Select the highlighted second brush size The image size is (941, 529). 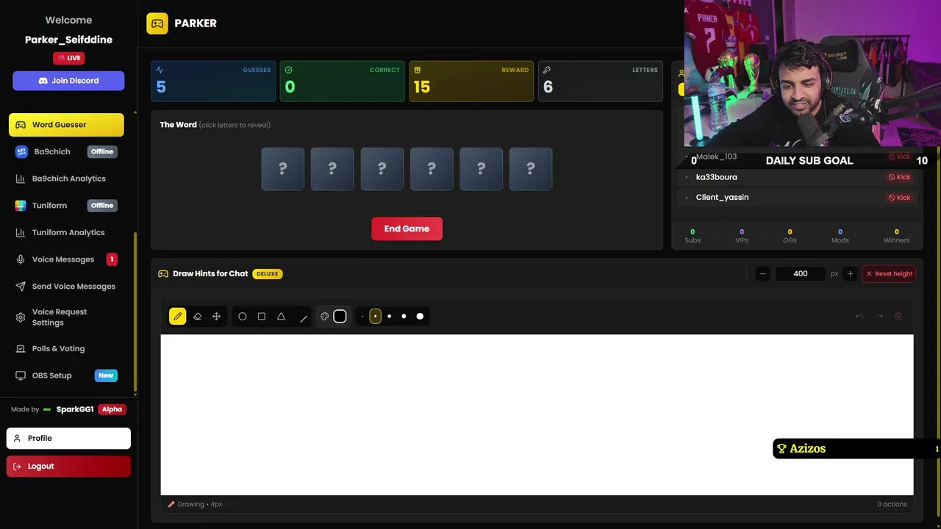click(x=375, y=317)
